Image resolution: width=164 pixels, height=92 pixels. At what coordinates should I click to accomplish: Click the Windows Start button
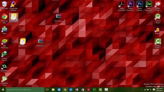coord(3,90)
